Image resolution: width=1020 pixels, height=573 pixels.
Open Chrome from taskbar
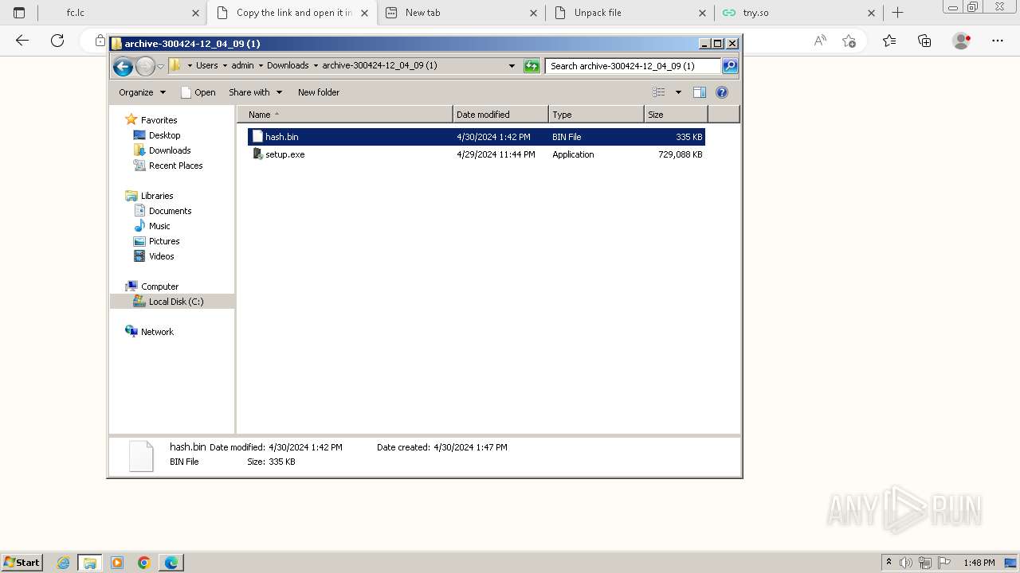[144, 563]
